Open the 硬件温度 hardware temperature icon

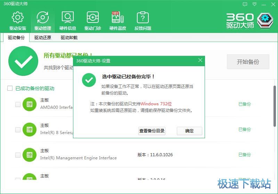[x=118, y=17]
